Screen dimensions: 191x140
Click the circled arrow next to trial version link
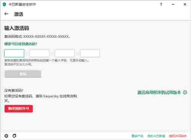point(185,93)
